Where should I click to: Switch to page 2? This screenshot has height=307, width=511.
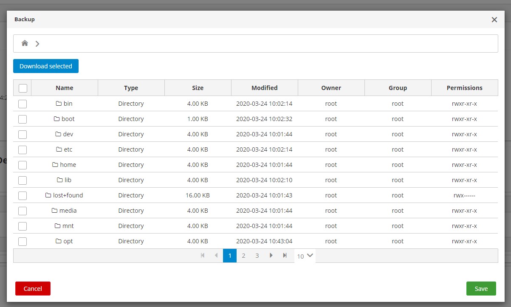pyautogui.click(x=243, y=256)
